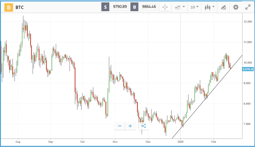
Task: Activate the crosshair cursor tool
Action: 165,7
